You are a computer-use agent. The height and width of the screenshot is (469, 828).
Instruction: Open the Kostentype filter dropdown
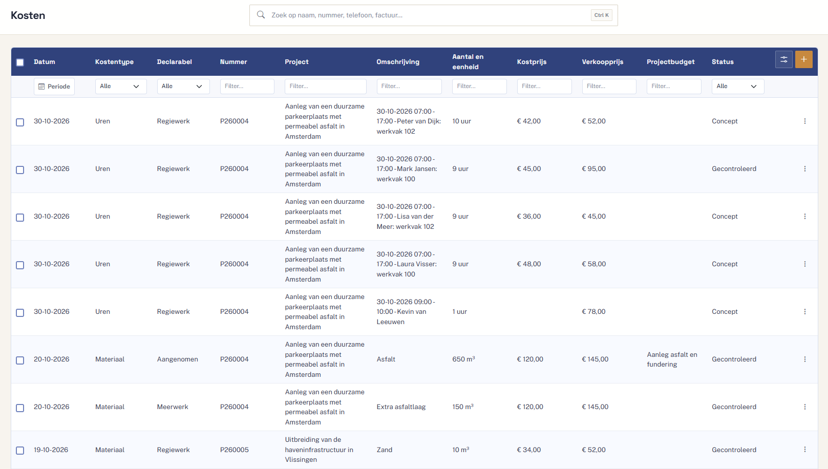click(121, 86)
